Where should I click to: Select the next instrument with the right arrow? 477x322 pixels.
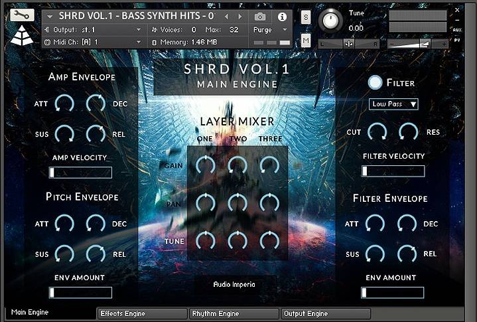[x=239, y=16]
